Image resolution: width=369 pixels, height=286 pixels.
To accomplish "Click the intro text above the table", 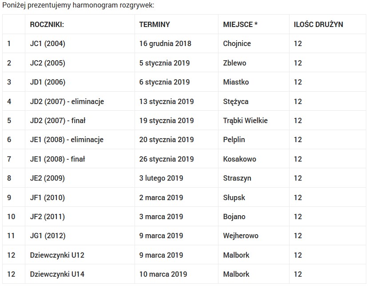I will pyautogui.click(x=78, y=6).
